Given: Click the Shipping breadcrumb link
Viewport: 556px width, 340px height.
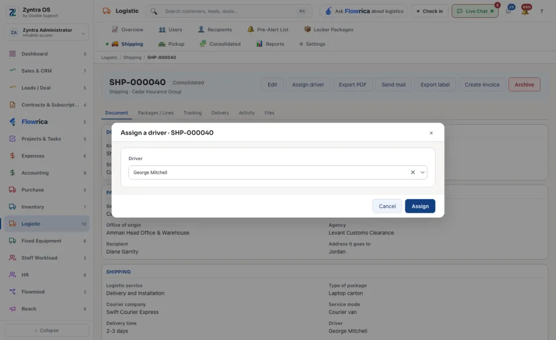Looking at the screenshot, I should pos(132,57).
